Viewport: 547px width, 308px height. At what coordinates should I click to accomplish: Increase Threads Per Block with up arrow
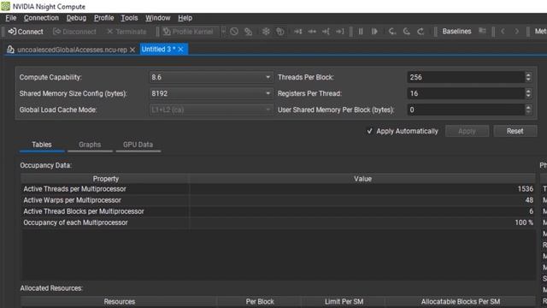528,74
